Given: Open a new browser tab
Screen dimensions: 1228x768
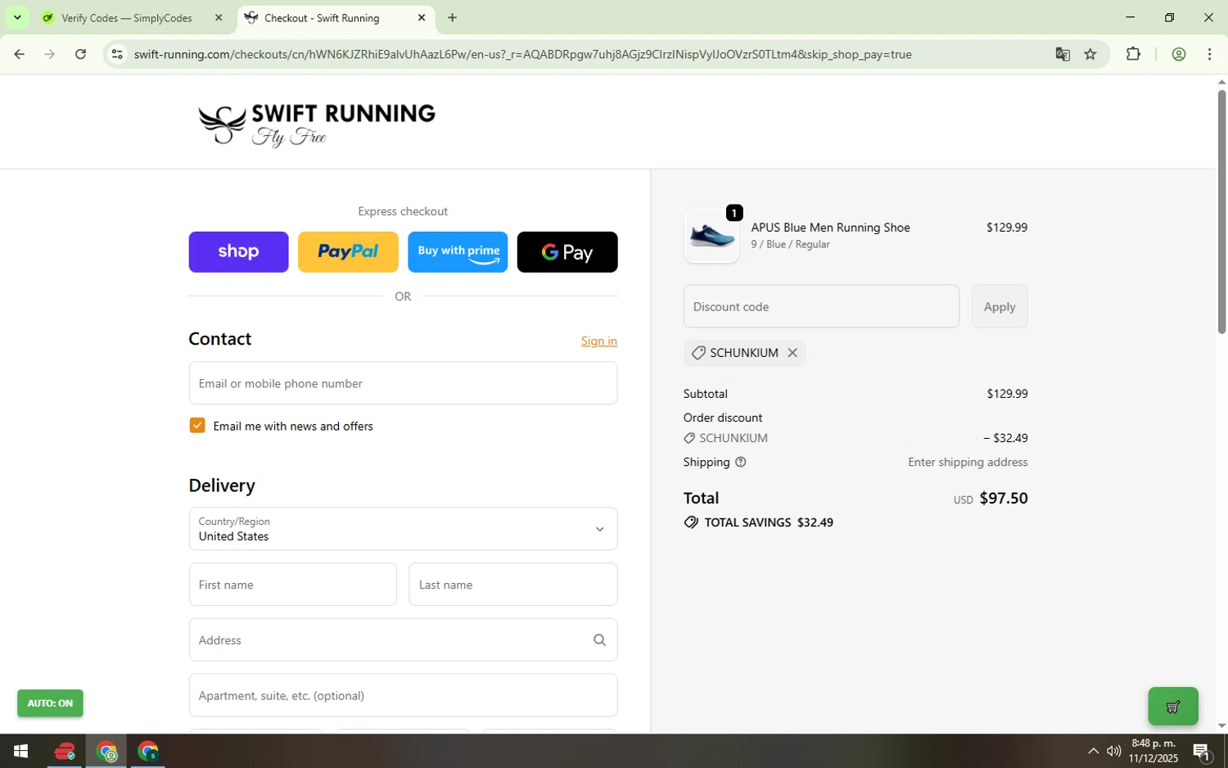Looking at the screenshot, I should (x=452, y=17).
